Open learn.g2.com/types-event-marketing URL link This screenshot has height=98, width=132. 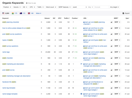coord(95,41)
